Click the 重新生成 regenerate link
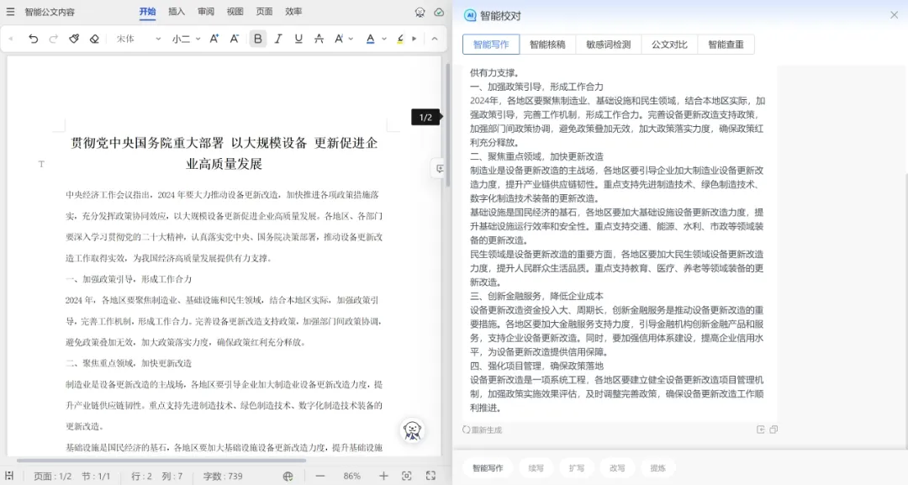The width and height of the screenshot is (908, 485). tap(483, 430)
